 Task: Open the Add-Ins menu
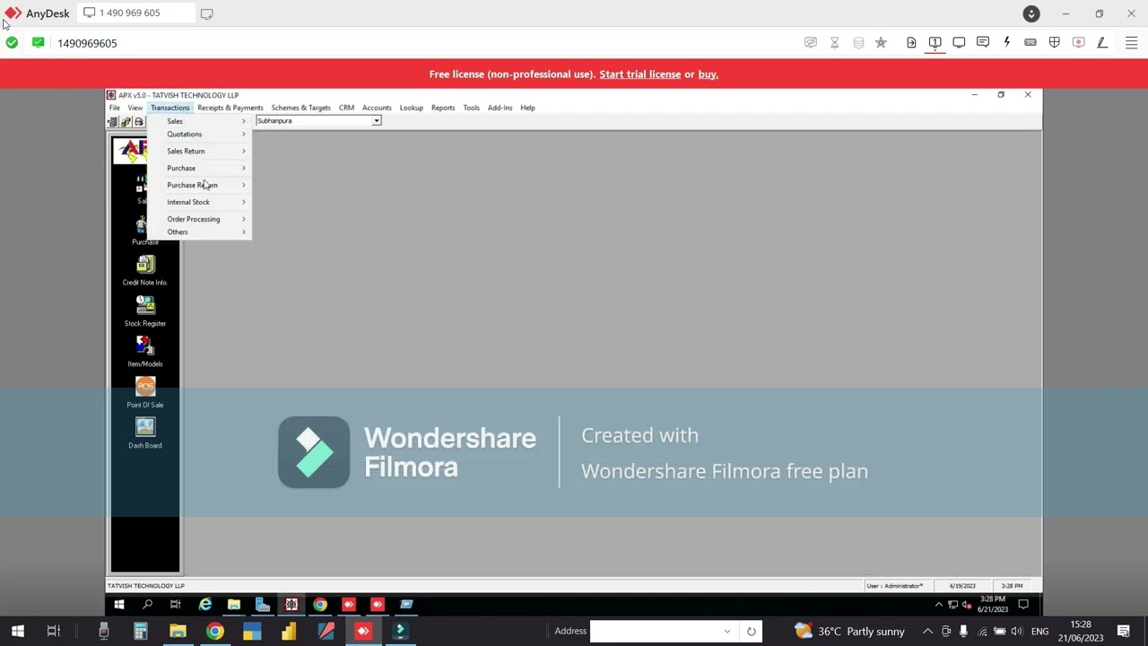tap(500, 108)
